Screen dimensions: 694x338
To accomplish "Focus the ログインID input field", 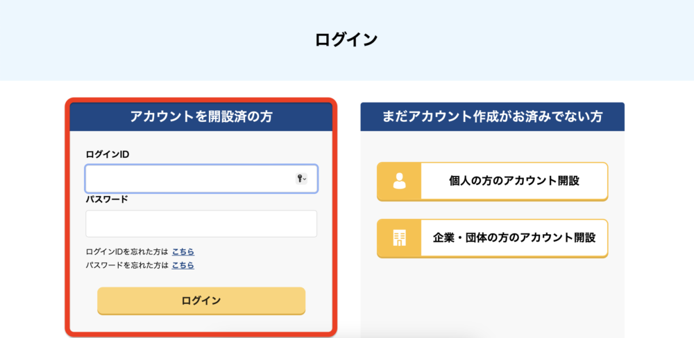I will [201, 179].
